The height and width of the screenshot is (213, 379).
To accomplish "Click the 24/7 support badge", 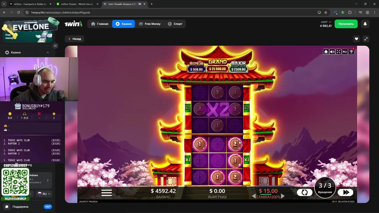I will [x=48, y=207].
